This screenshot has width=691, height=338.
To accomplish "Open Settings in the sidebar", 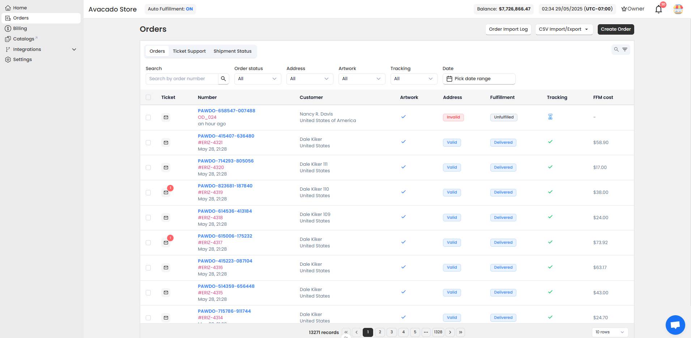I will [41, 60].
